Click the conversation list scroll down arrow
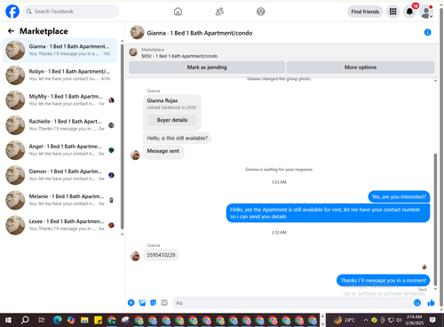Image resolution: width=444 pixels, height=327 pixels. [122, 235]
